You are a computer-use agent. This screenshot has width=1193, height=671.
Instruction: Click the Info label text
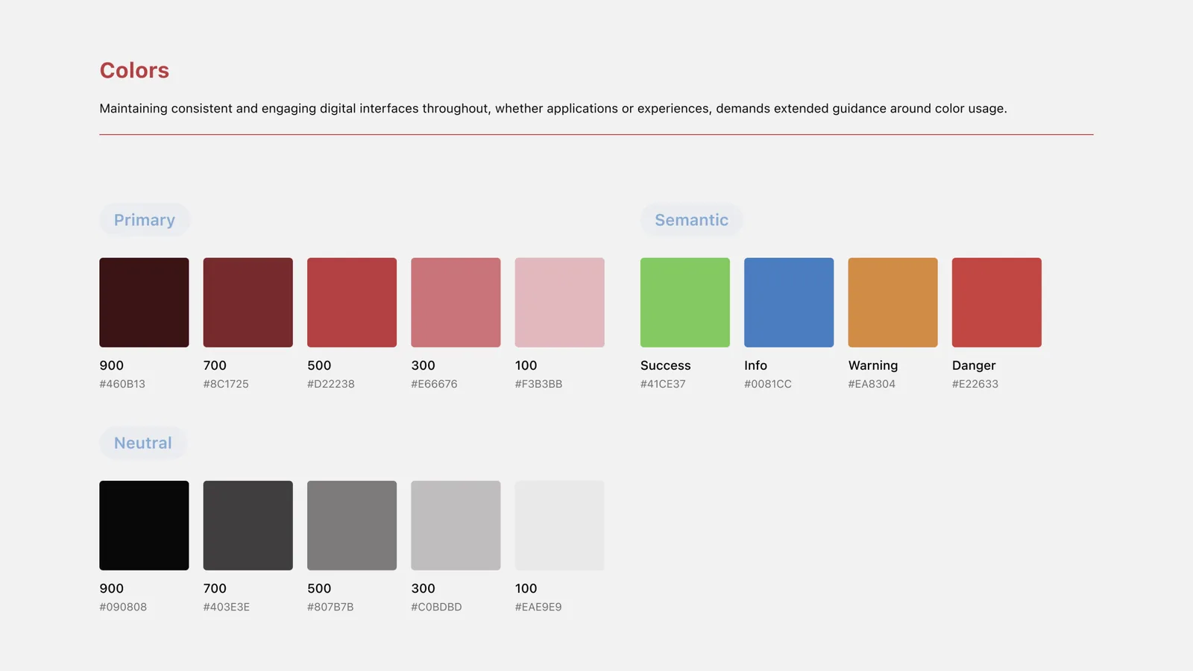pos(755,365)
